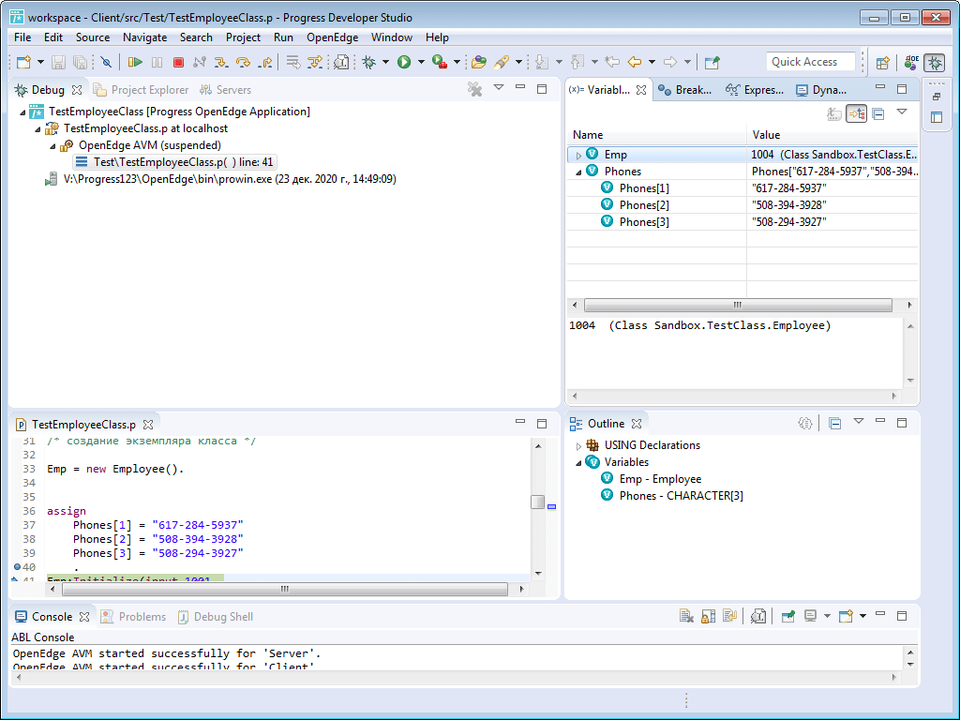Open the External Tools dropdown arrow

[x=457, y=62]
